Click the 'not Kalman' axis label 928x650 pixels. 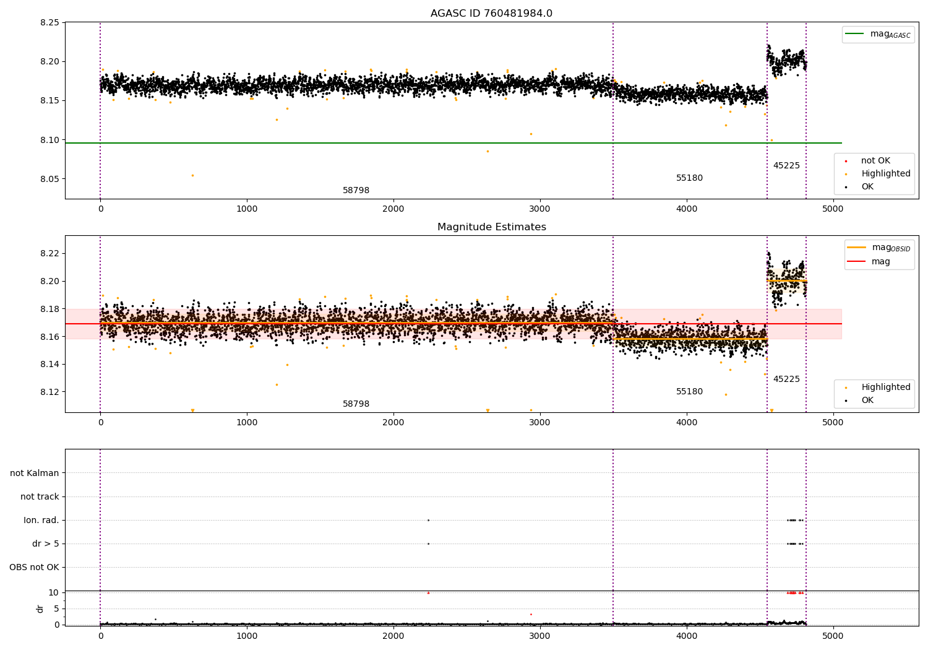[35, 473]
